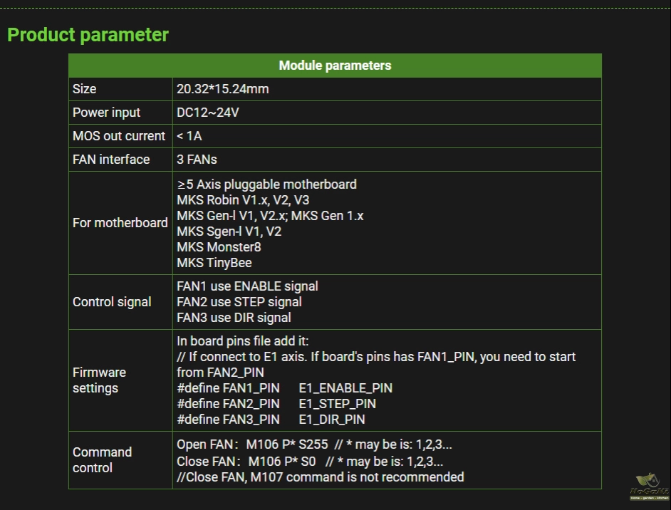
Task: Select the "For motherboard" row label
Action: [120, 223]
